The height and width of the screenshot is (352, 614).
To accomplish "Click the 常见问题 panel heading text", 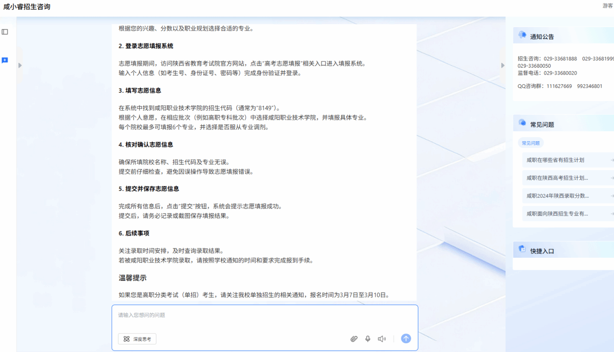I will 542,125.
